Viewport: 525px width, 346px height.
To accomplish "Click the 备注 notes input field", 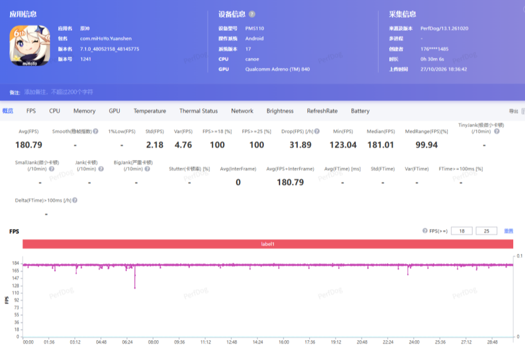I will click(58, 92).
